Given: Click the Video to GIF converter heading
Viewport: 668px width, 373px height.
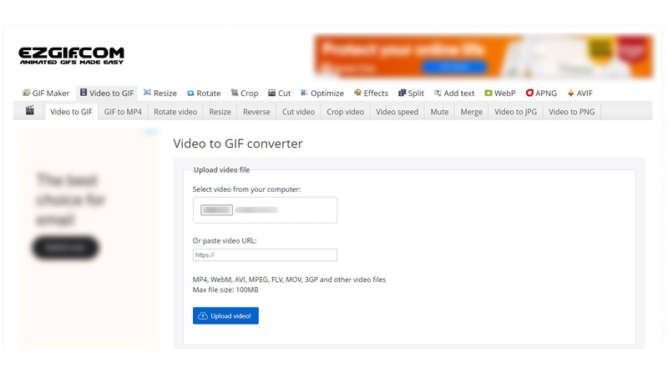Looking at the screenshot, I should point(238,144).
